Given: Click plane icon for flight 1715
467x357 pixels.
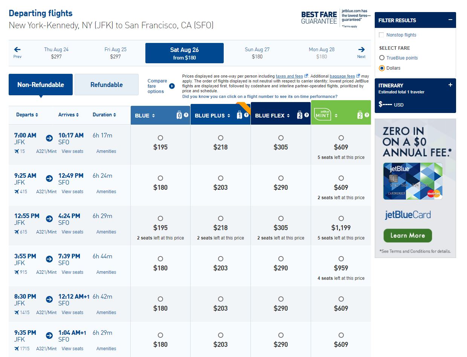Looking at the screenshot, I should coord(17,349).
